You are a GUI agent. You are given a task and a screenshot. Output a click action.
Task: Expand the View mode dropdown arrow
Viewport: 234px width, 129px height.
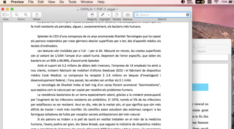click(x=8, y=15)
